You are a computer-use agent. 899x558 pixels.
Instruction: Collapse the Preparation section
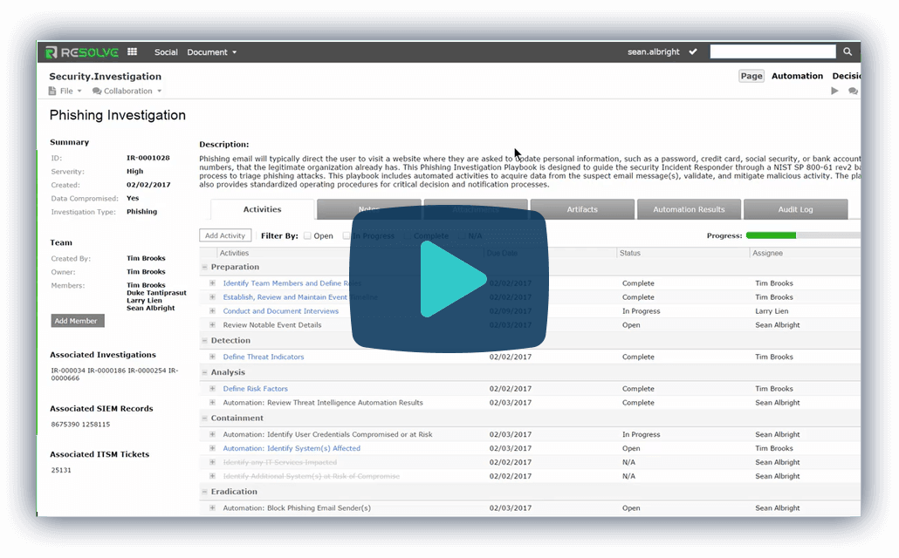pos(205,268)
